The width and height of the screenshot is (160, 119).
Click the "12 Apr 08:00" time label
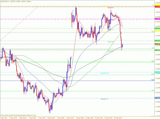pyautogui.click(x=80, y=118)
